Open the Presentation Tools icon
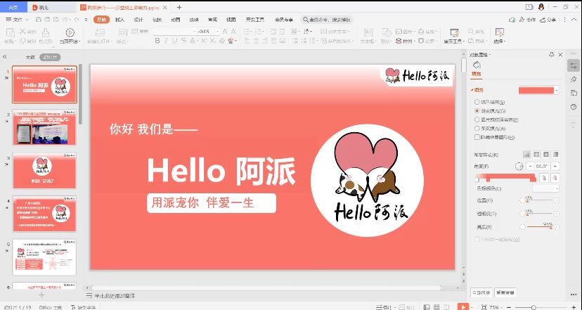 coord(454,32)
